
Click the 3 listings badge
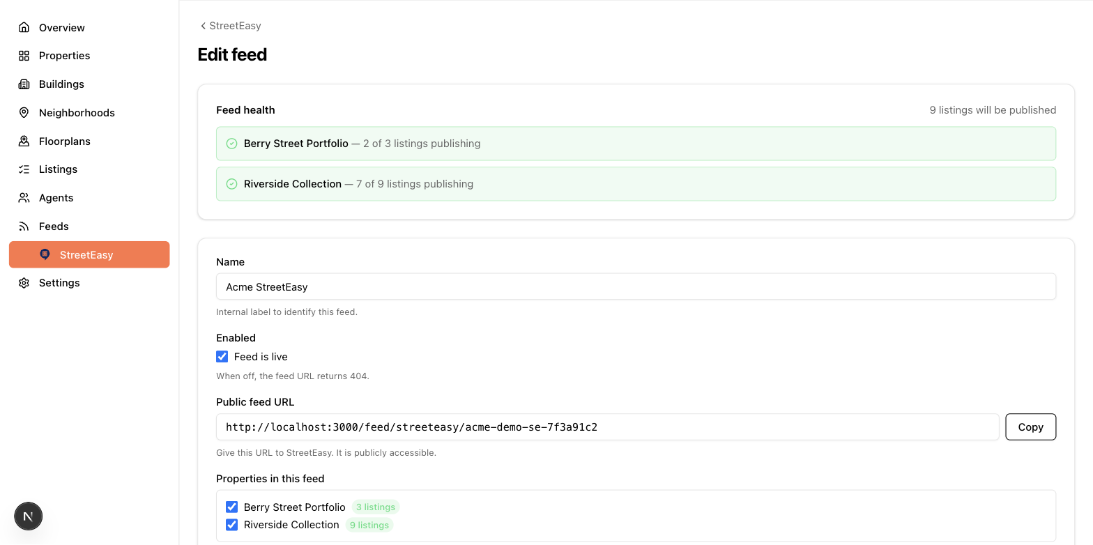tap(376, 507)
